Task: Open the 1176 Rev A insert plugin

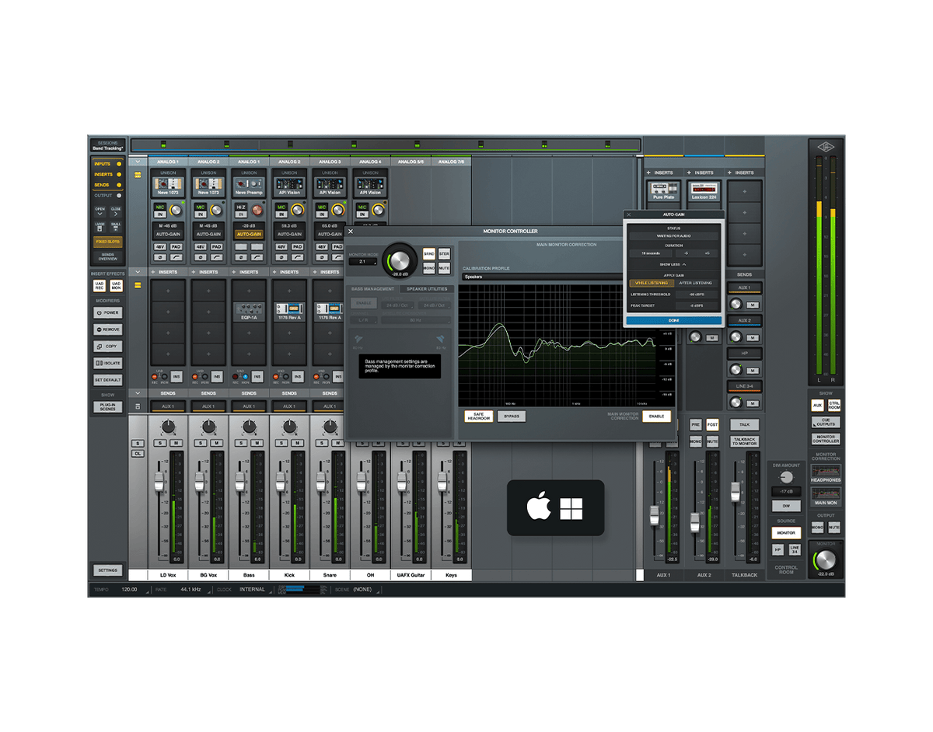Action: point(289,311)
